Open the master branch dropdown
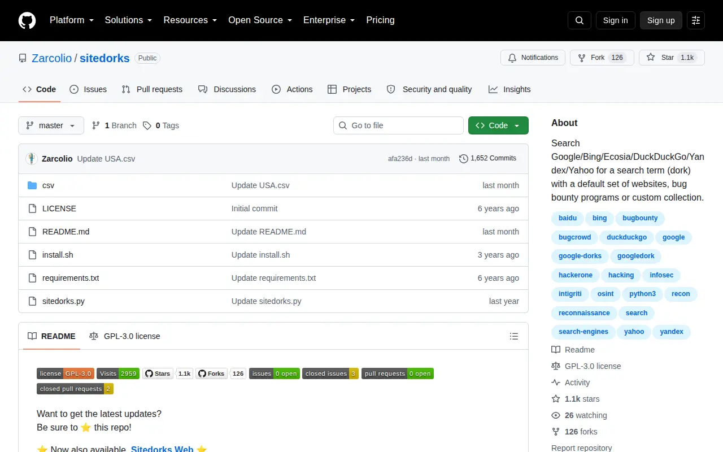This screenshot has width=723, height=452. (x=51, y=125)
